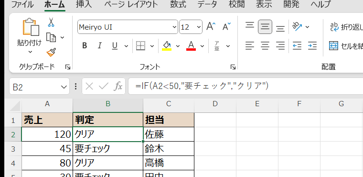Open the Font group dialog launcher
Screen dimensions: 363x177
tap(233, 67)
